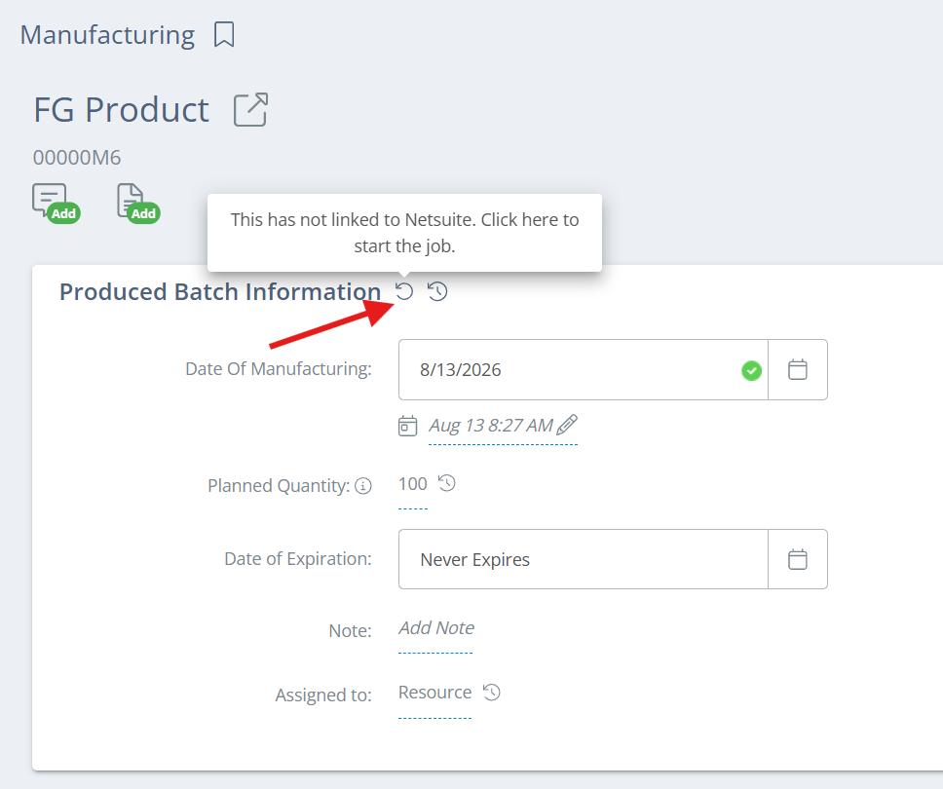
Task: Click Never Expires expiration field
Action: (x=583, y=559)
